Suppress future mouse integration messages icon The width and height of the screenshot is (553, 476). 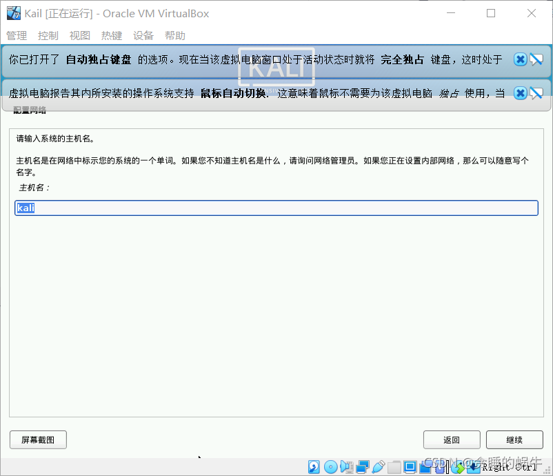coord(536,93)
